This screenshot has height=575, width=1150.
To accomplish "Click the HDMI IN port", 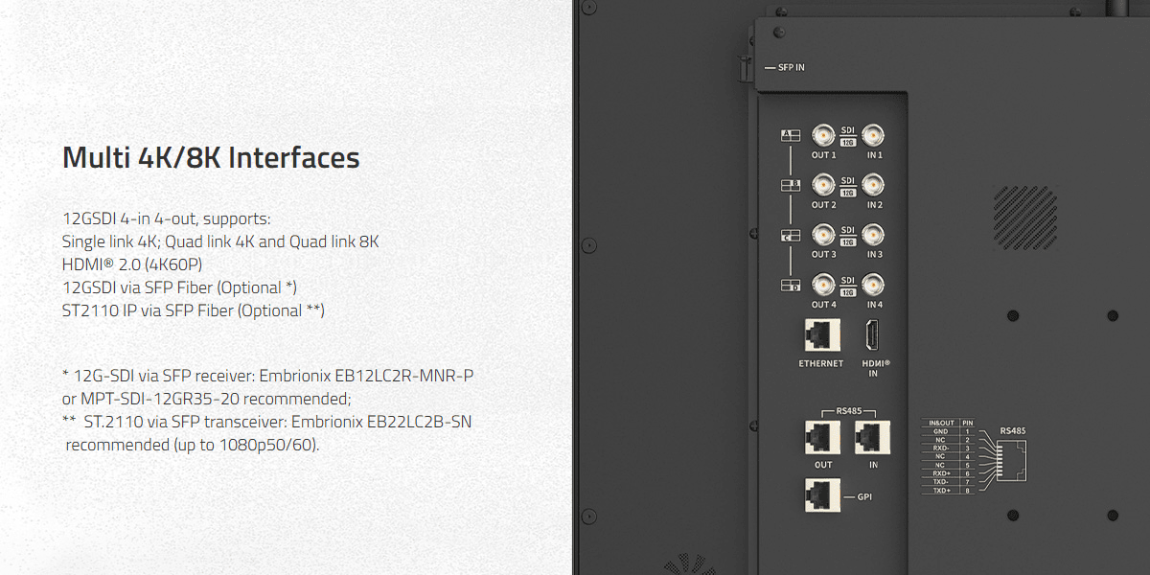I will tap(873, 335).
